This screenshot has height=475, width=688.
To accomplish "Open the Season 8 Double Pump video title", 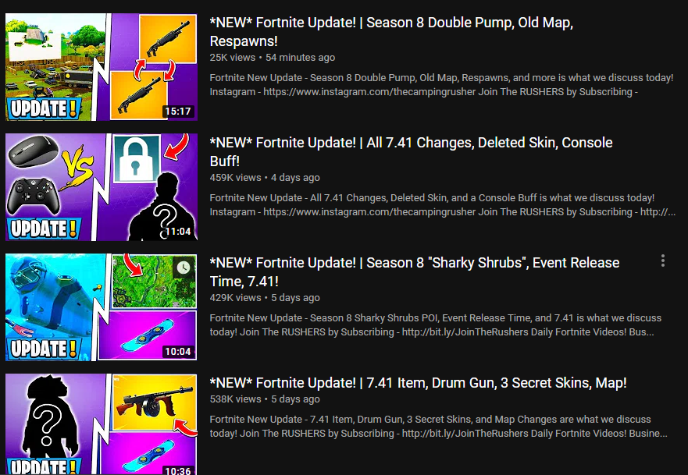I will (x=391, y=31).
